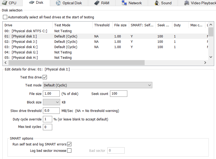The height and width of the screenshot is (159, 216).
Task: Click the drive list vertical scrollbar thumb
Action: coord(211,32)
